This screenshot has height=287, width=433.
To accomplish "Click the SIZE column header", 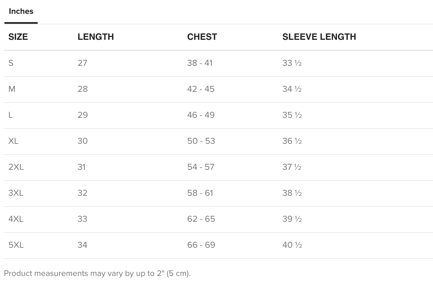I will 18,37.
